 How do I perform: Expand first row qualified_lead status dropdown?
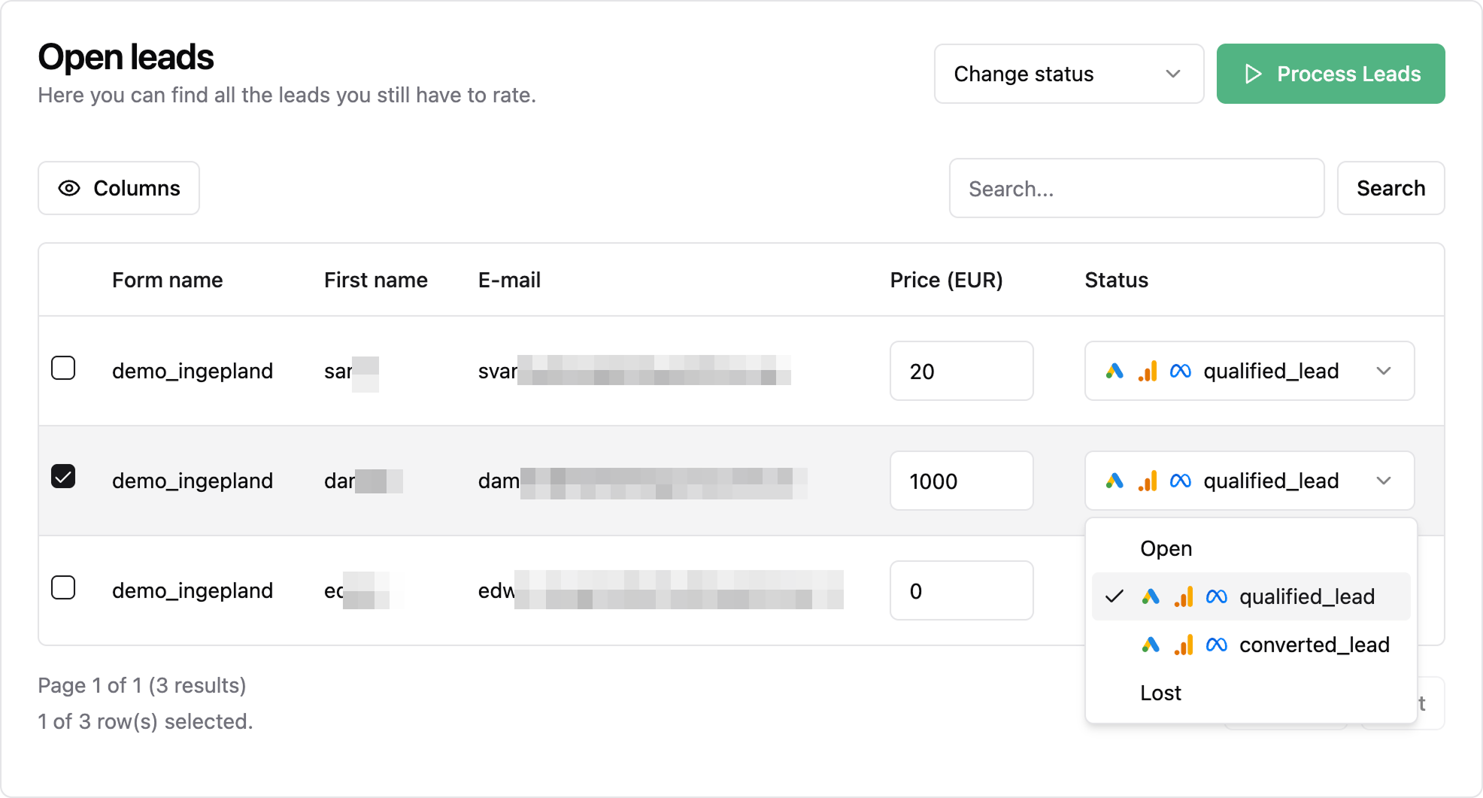tap(1384, 372)
